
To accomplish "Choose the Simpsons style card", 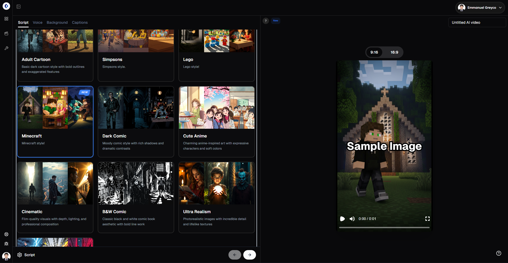I will pos(136,55).
